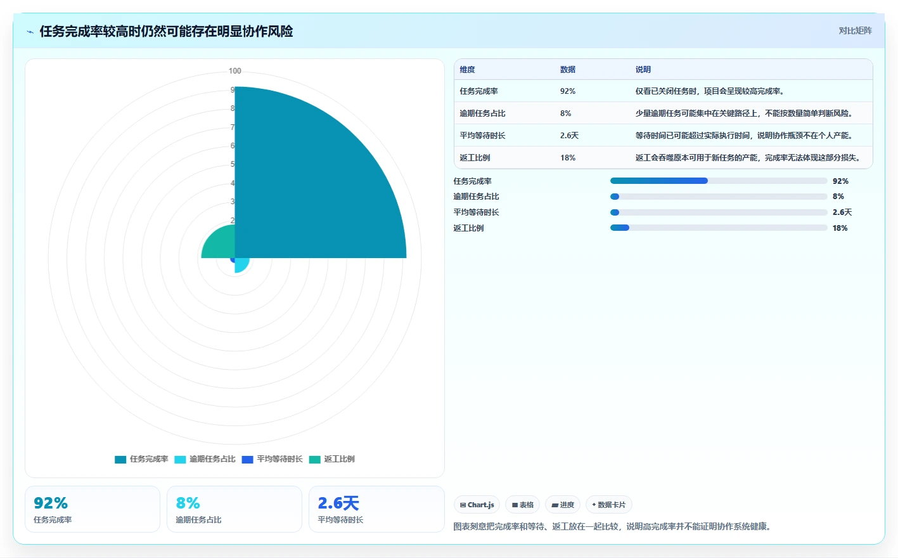Open the 2.6天 平均等待时长 stat card
898x558 pixels.
(376, 509)
